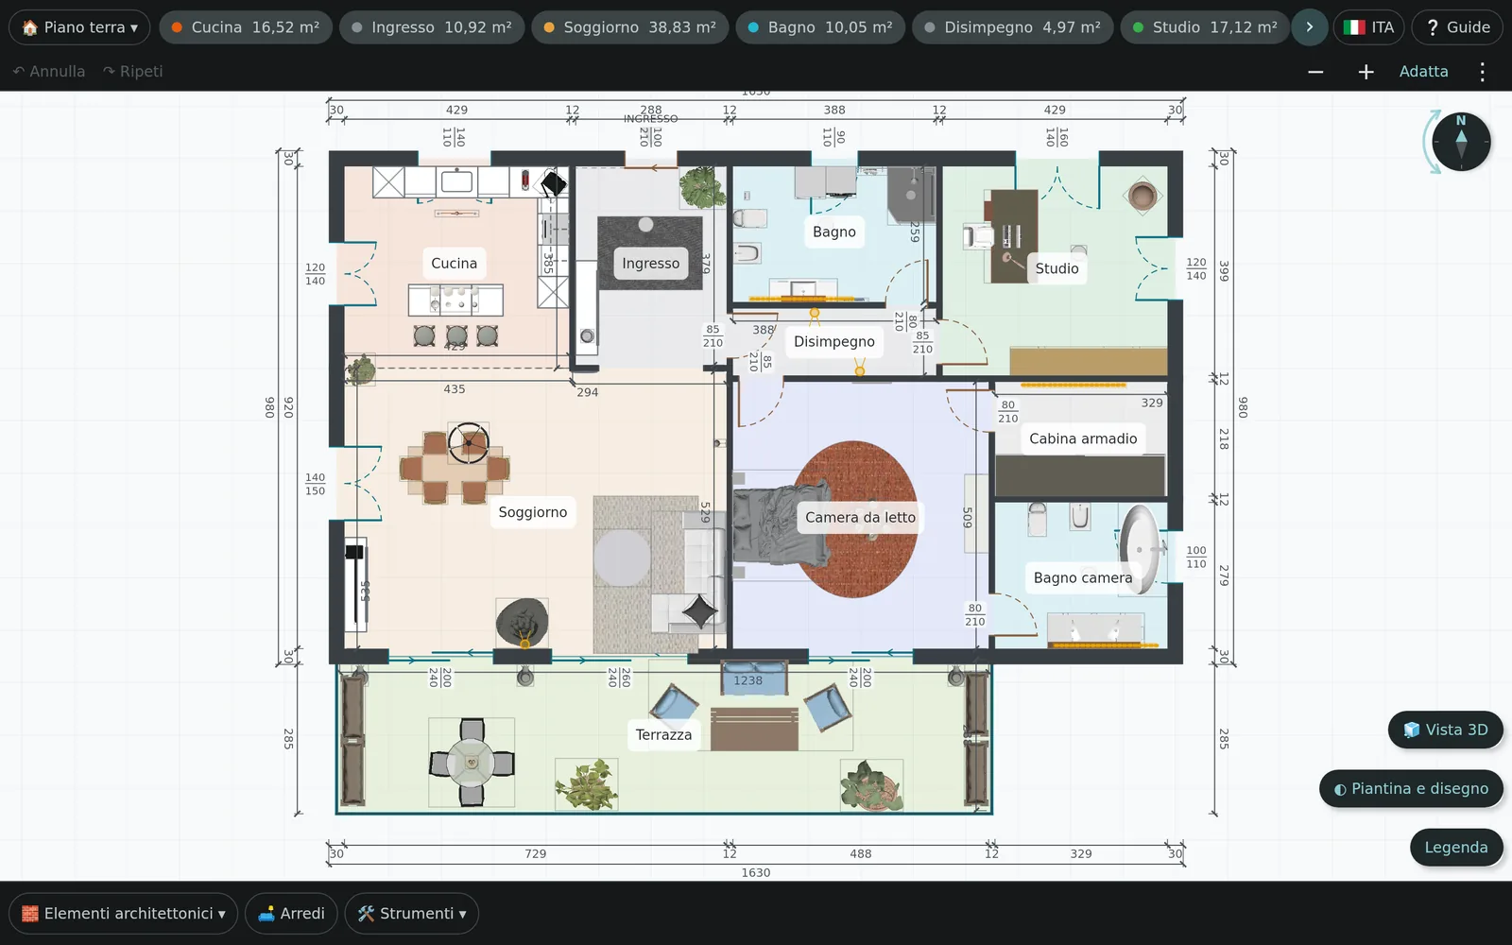Image resolution: width=1512 pixels, height=945 pixels.
Task: Click the north compass icon
Action: click(1461, 142)
